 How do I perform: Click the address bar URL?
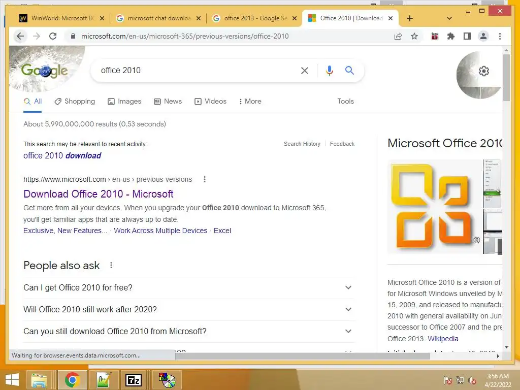[185, 36]
